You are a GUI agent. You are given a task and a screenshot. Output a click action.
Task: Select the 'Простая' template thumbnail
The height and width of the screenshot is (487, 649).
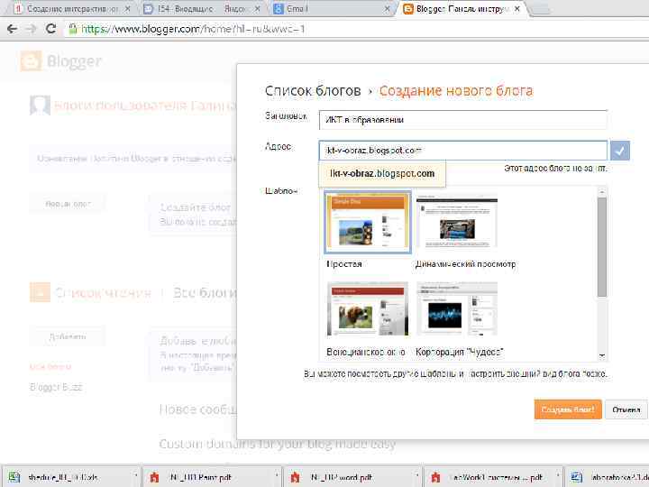coord(367,222)
